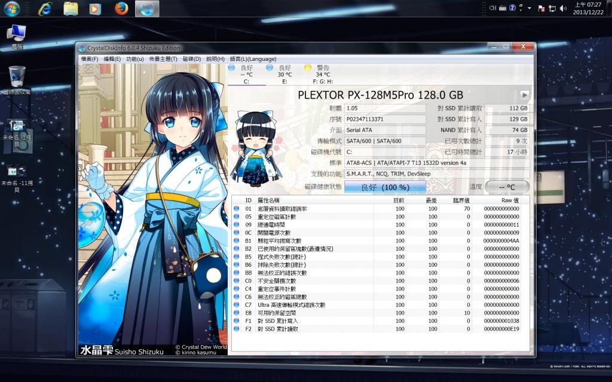This screenshot has height=382, width=612.
Task: Switch to the C: drive tab
Action: [247, 75]
